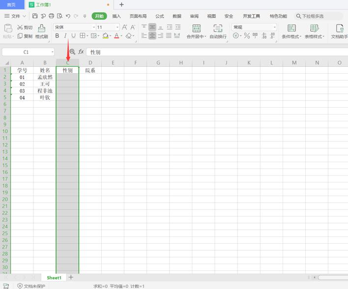The width and height of the screenshot is (348, 289).
Task: Toggle align text right
Action: coord(161,35)
